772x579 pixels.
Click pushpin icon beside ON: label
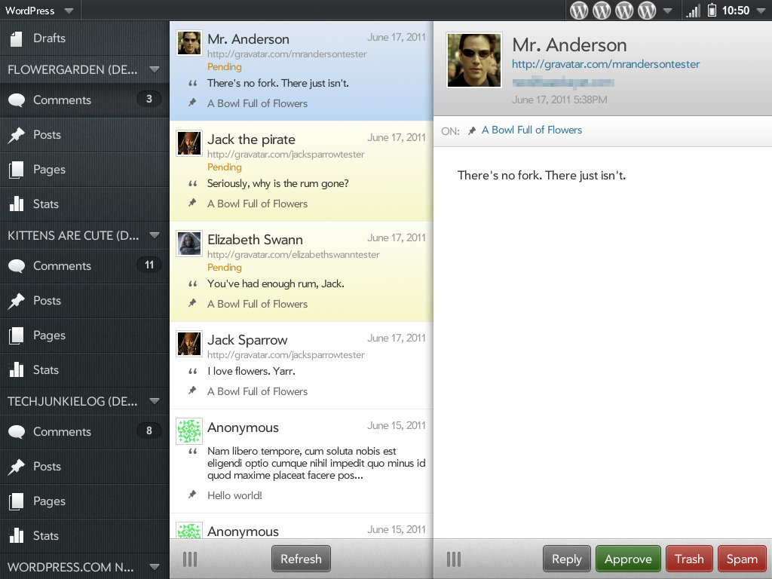click(x=472, y=130)
